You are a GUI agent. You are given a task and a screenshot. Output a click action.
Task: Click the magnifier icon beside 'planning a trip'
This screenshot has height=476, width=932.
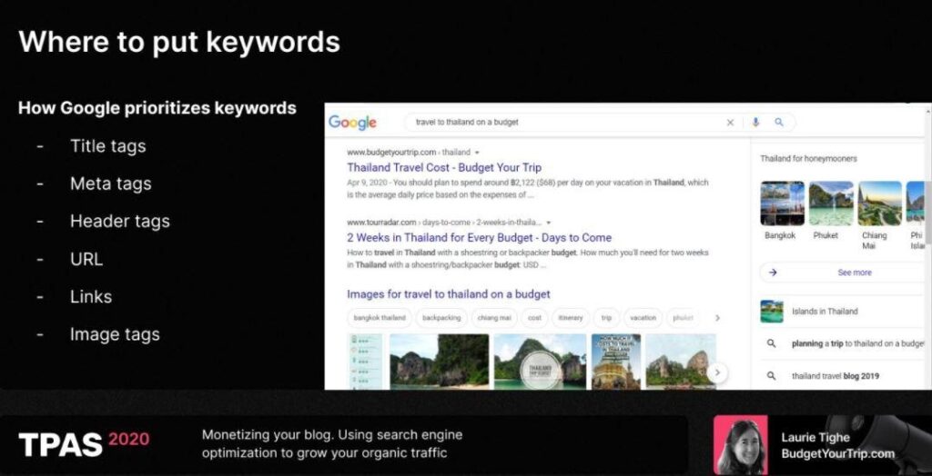pos(771,343)
